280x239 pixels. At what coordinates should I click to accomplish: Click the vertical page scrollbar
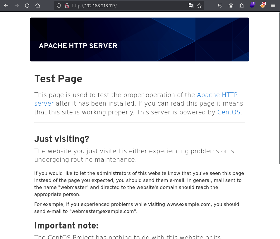279,88
